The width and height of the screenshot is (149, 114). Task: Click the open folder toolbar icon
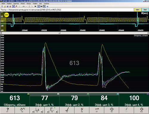click(5, 7)
